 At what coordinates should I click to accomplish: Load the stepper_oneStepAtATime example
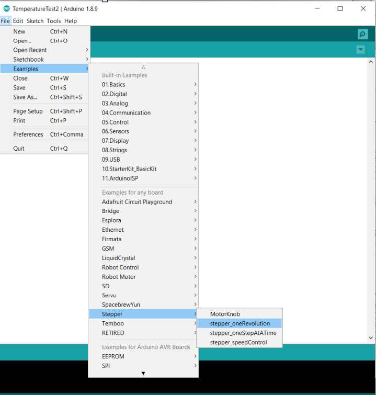coord(240,333)
